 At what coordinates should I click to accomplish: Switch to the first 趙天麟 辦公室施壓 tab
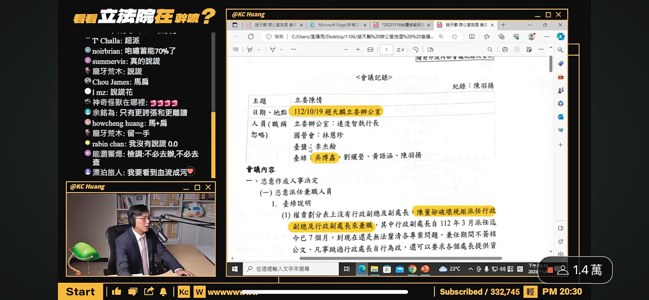click(x=274, y=25)
